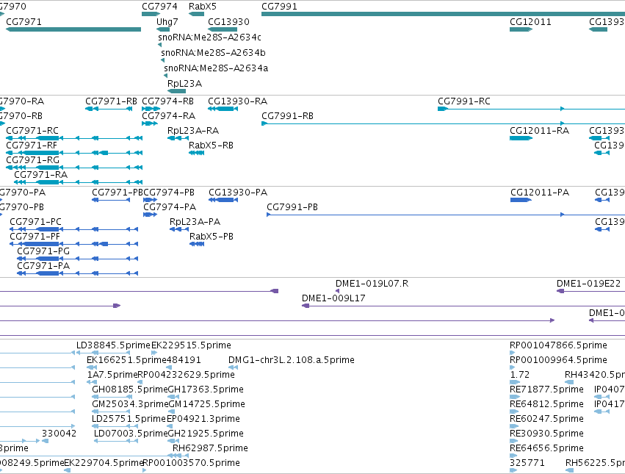Select the CG7974-PA protein feature
Viewport: 625px width, 474px height.
[x=151, y=215]
